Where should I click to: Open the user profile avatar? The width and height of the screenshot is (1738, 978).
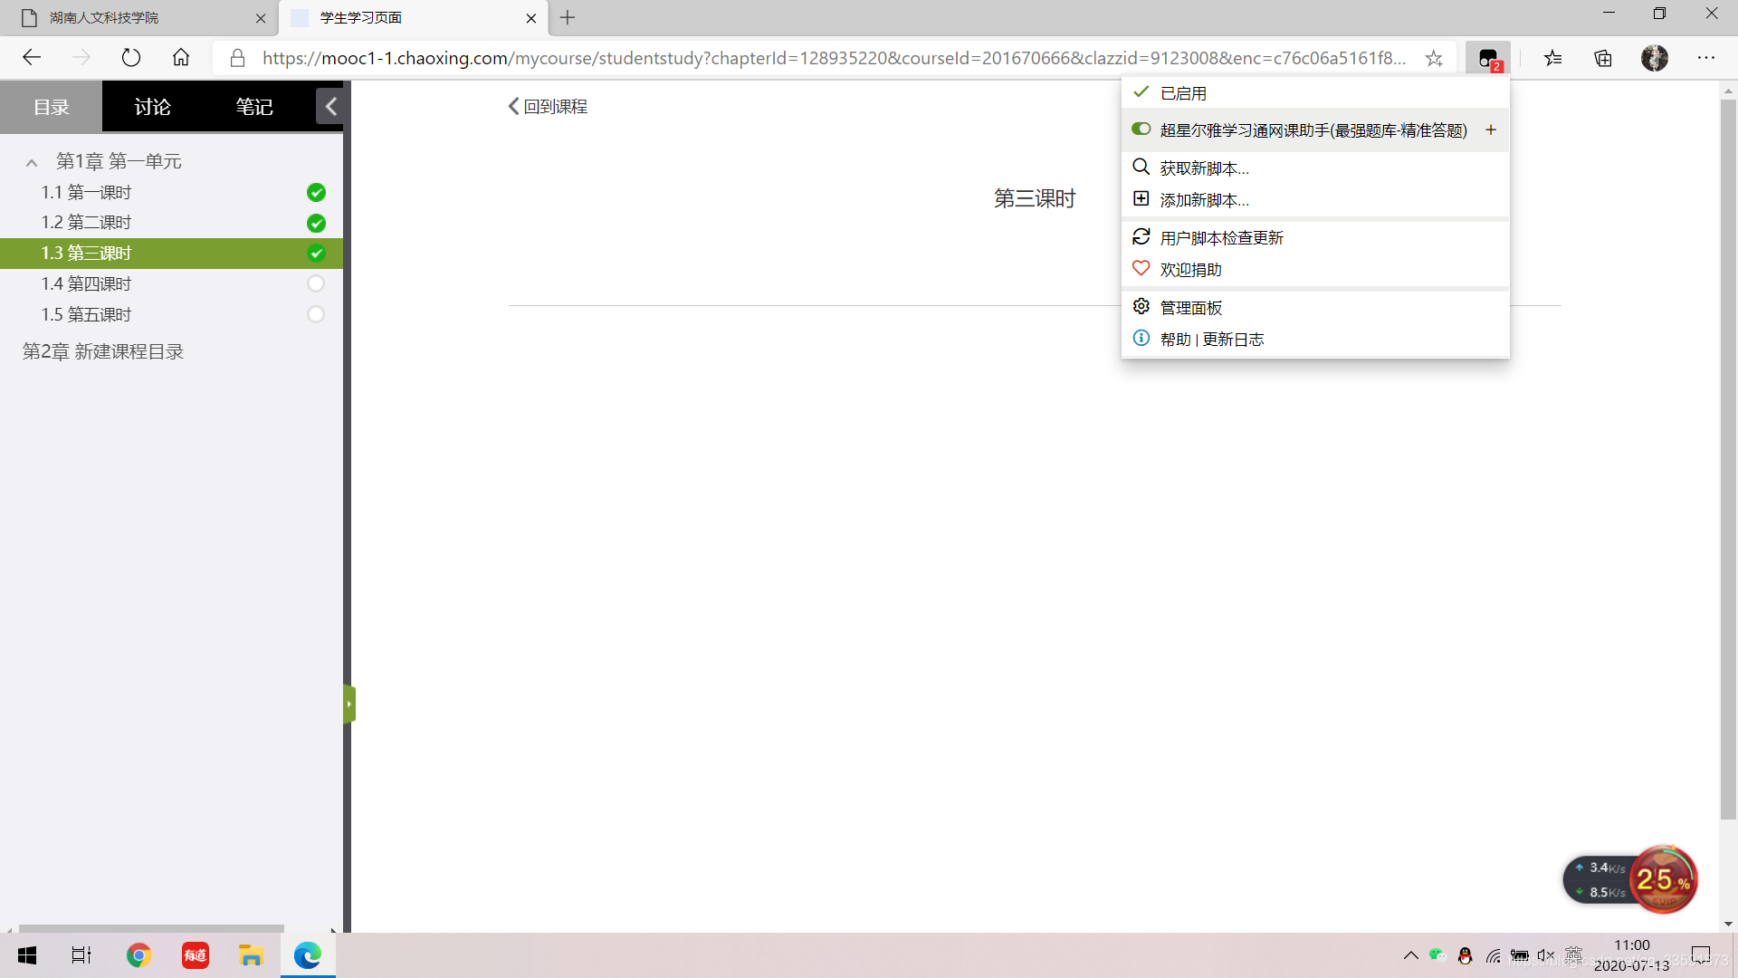tap(1655, 58)
